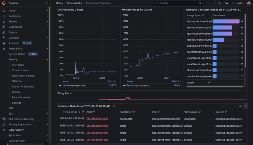Open Contact points in sidebar
The image size is (253, 145).
tap(20, 70)
